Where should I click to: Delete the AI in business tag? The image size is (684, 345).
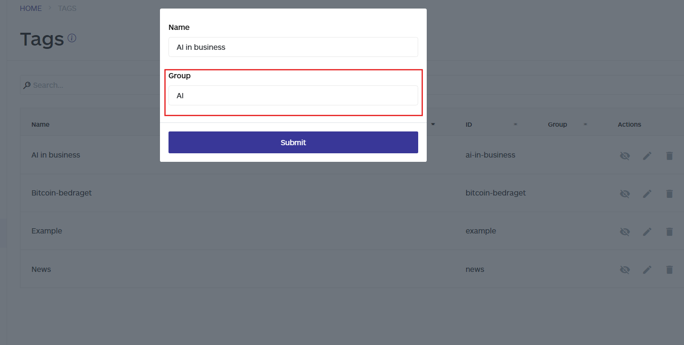(669, 156)
